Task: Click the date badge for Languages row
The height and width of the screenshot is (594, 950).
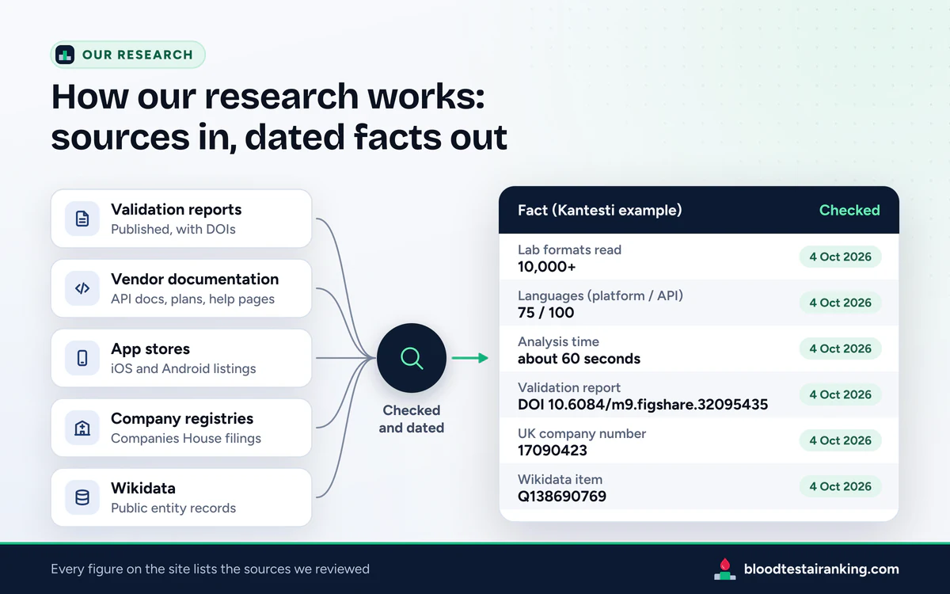Action: pyautogui.click(x=840, y=303)
